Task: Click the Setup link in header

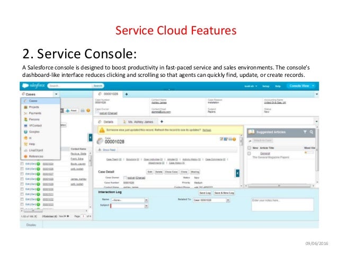Action: click(x=266, y=86)
